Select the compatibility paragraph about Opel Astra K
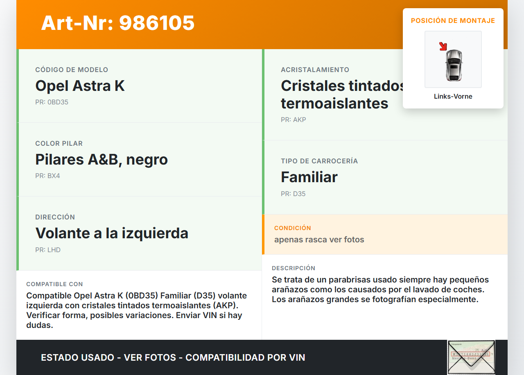The width and height of the screenshot is (524, 375). [x=137, y=310]
